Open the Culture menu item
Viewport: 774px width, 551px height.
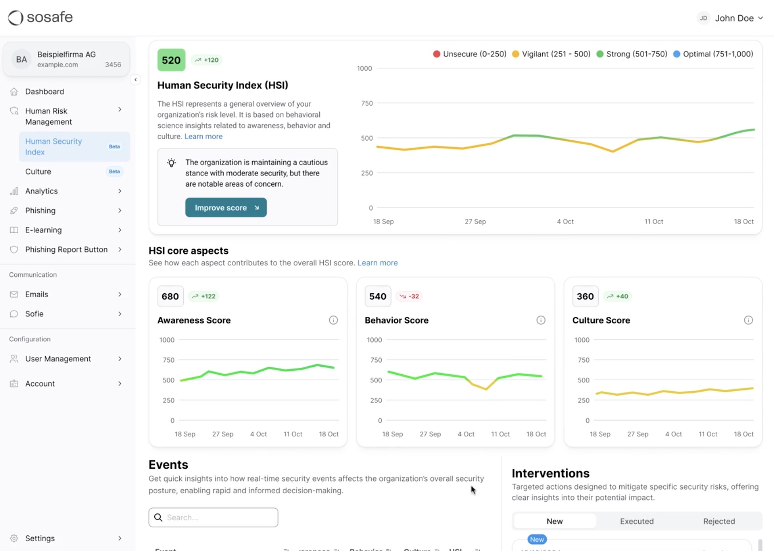74,171
